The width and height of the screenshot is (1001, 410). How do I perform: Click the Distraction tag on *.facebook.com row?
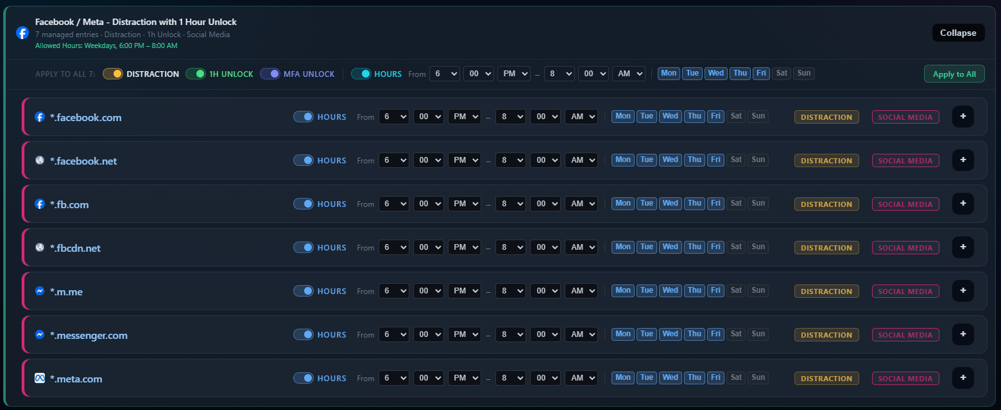pos(826,117)
